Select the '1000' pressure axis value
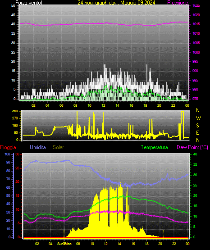 (196, 52)
